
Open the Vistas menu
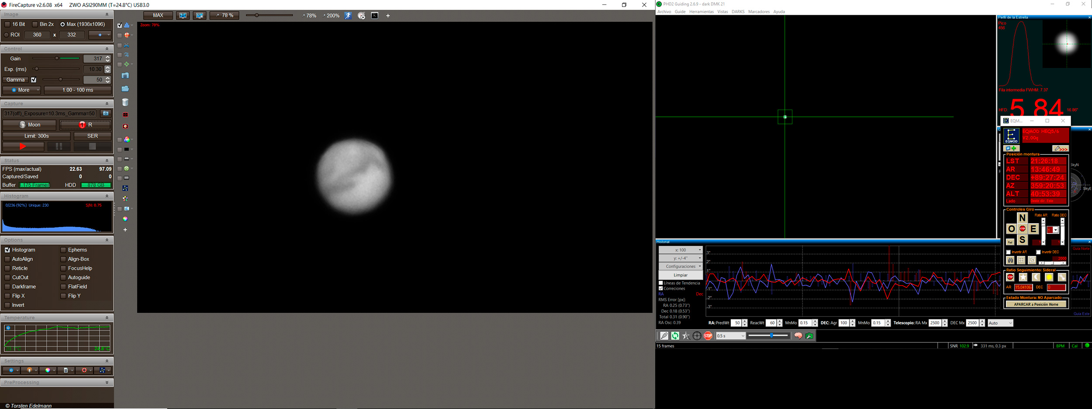pyautogui.click(x=722, y=12)
